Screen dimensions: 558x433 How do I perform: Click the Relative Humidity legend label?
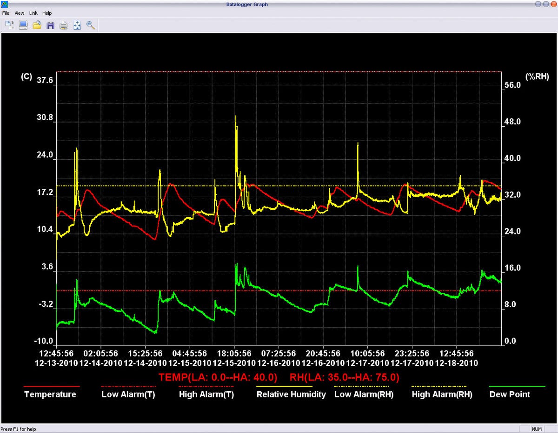[291, 394]
